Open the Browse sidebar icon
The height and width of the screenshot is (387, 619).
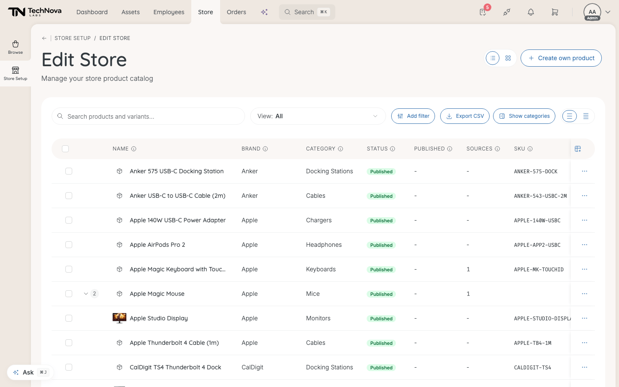(x=15, y=47)
